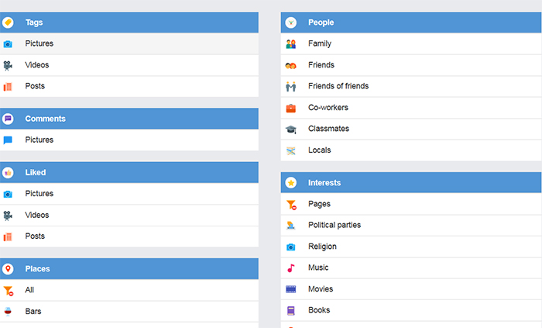Click the graduation cap icon for Classmates
The image size is (542, 328).
point(291,129)
